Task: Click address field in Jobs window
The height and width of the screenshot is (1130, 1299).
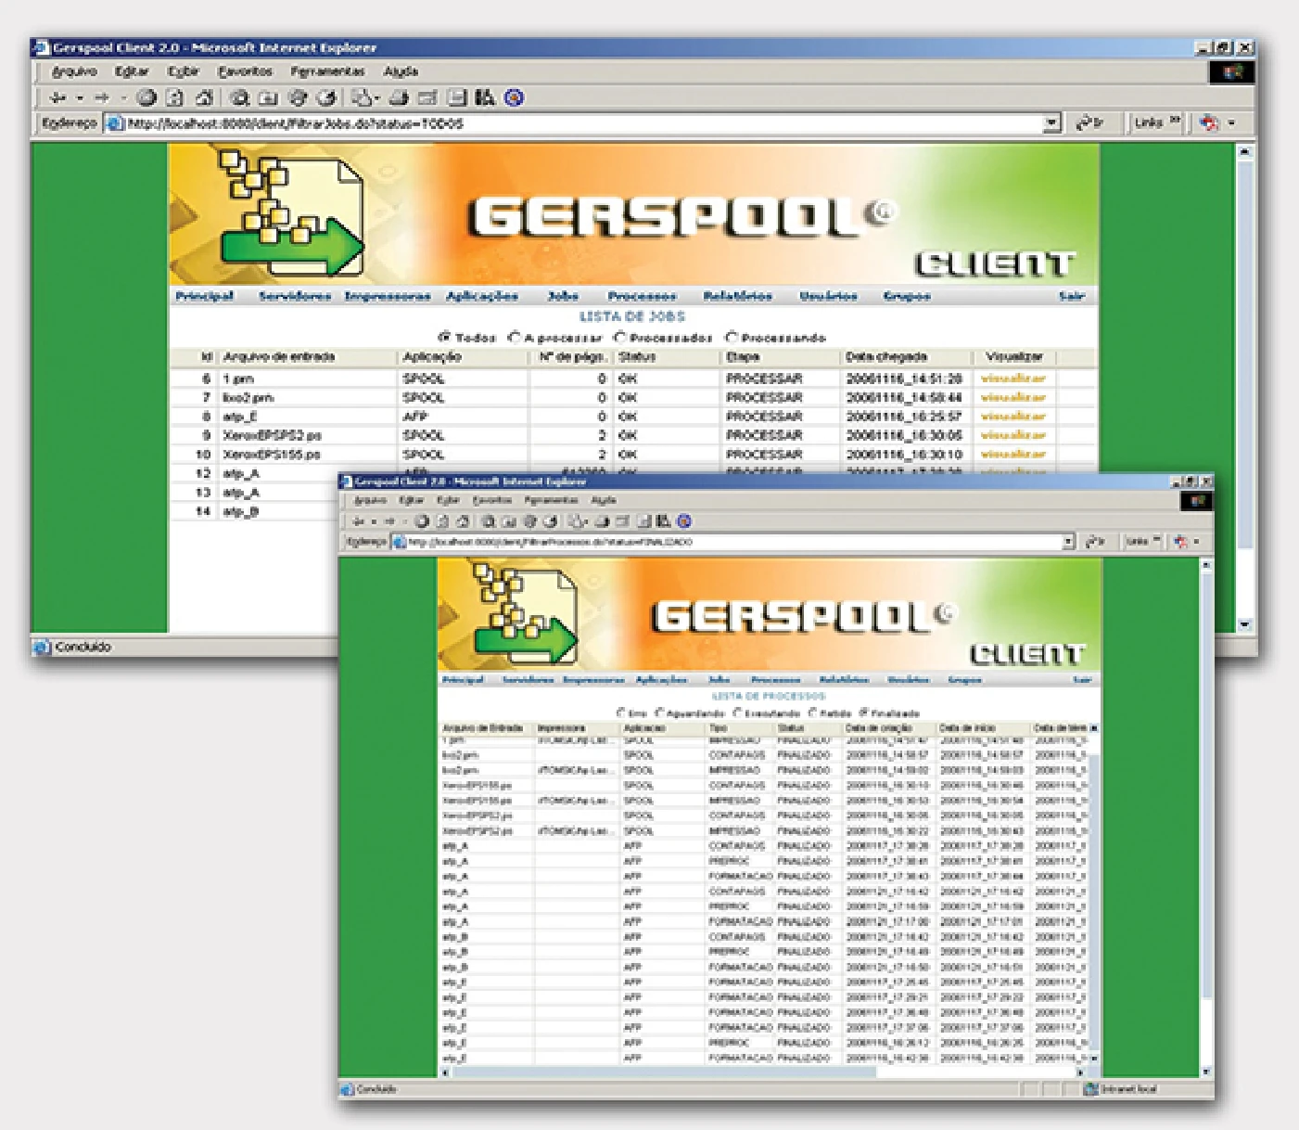Action: [x=584, y=122]
